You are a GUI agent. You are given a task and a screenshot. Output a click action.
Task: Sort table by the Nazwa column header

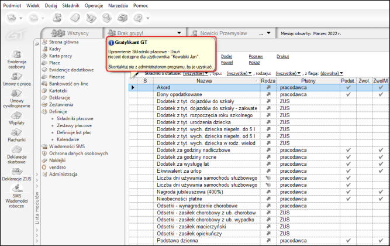point(204,80)
